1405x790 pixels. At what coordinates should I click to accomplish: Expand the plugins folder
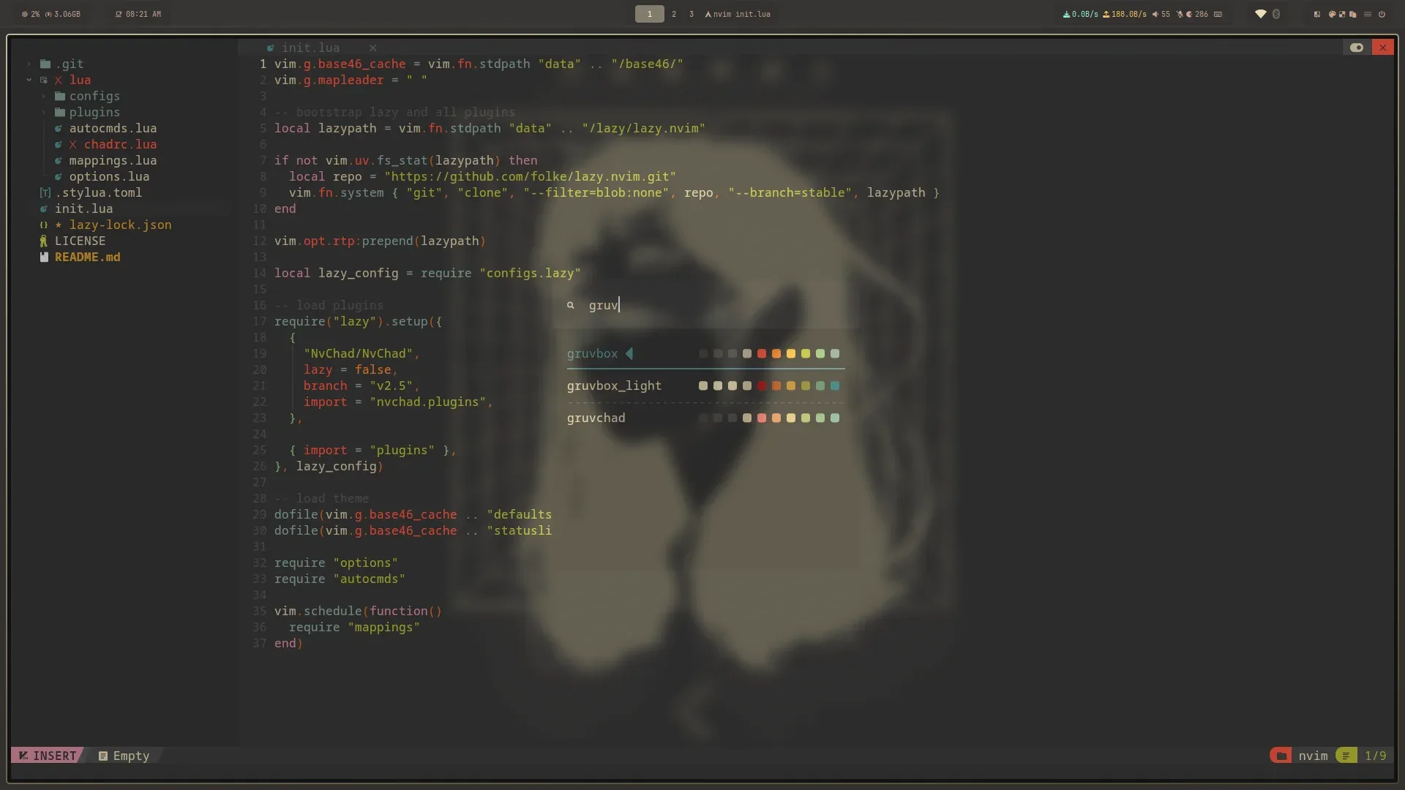44,112
